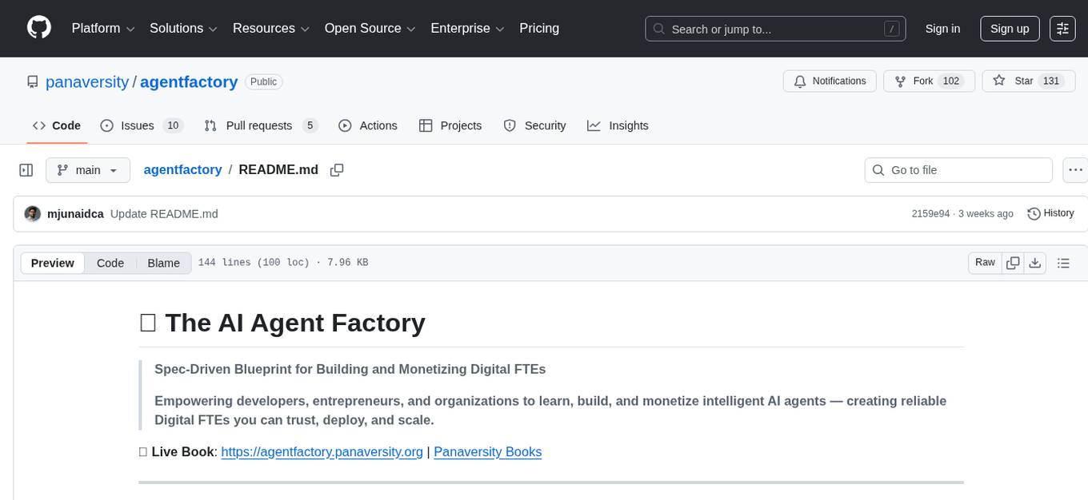Open the notifications bell icon
The height and width of the screenshot is (500, 1088).
coord(799,81)
